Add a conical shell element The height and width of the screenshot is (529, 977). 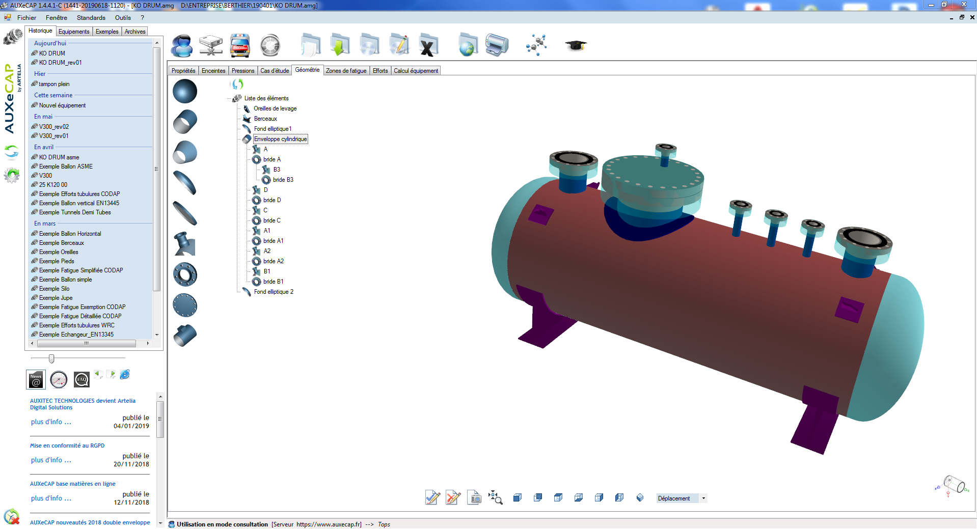pos(184,153)
